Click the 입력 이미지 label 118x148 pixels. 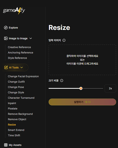[55, 40]
